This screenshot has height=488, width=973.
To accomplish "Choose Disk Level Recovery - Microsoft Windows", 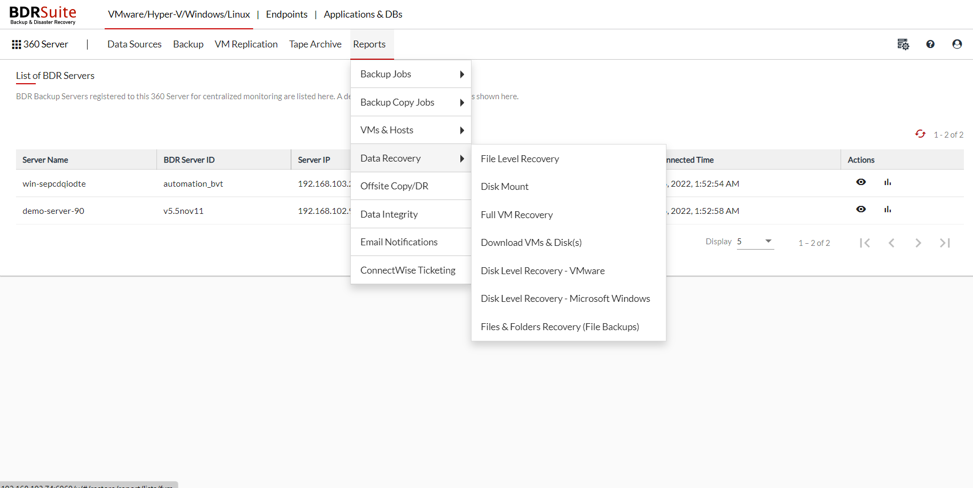I will [x=569, y=299].
